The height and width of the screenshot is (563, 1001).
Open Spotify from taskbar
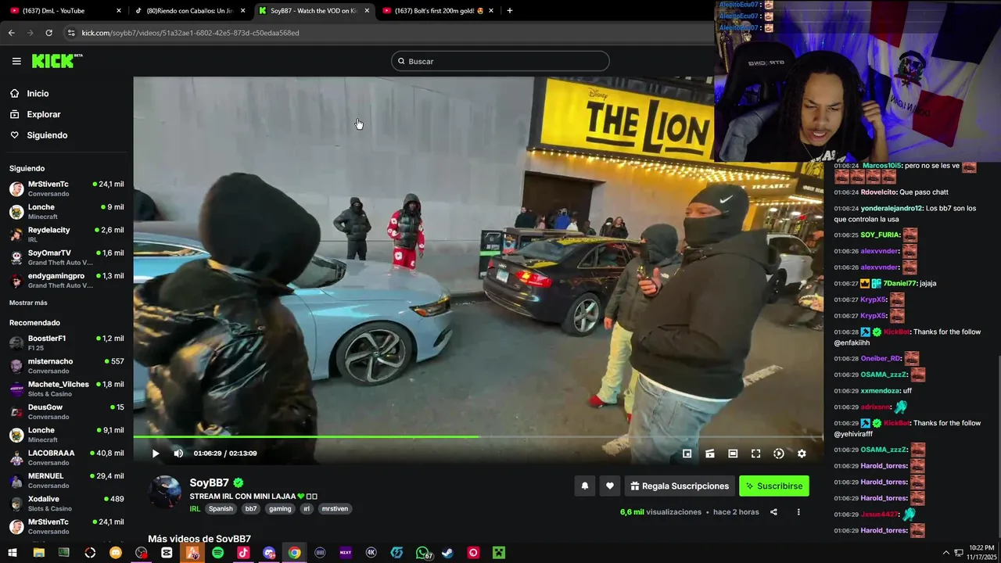coord(217,553)
